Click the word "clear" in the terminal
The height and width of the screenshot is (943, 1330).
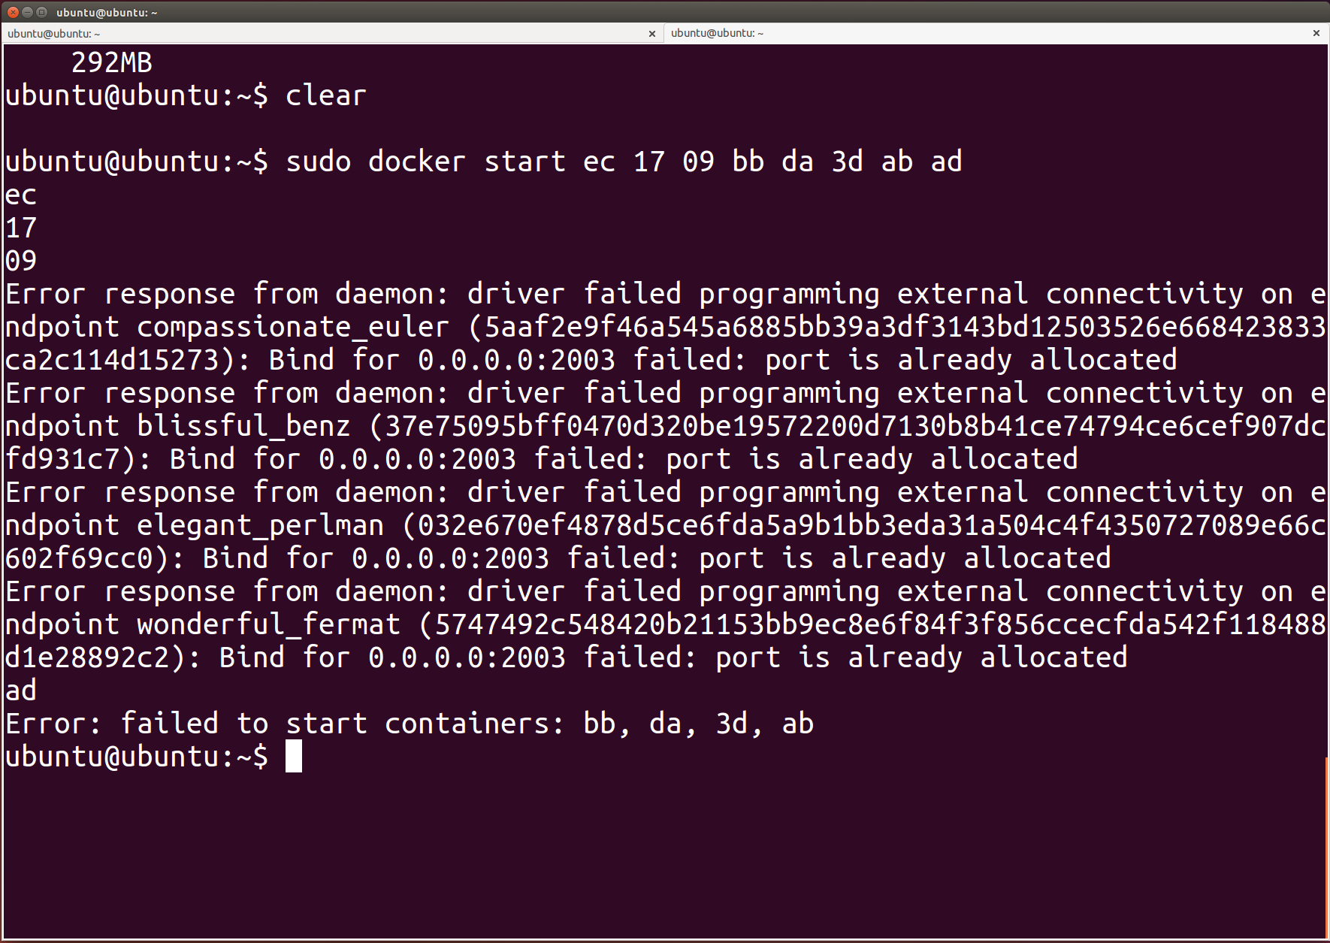pyautogui.click(x=325, y=95)
